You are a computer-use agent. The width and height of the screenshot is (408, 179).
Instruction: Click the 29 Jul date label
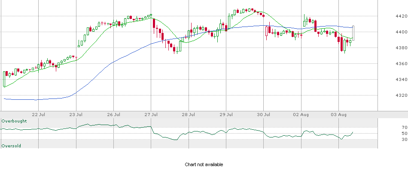pyautogui.click(x=226, y=115)
